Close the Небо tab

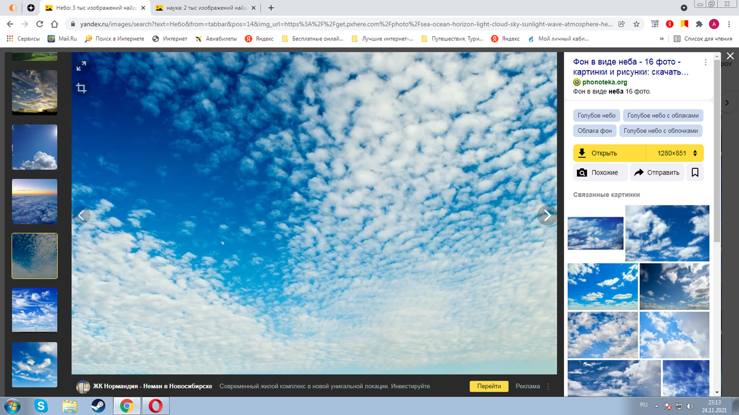click(x=142, y=8)
